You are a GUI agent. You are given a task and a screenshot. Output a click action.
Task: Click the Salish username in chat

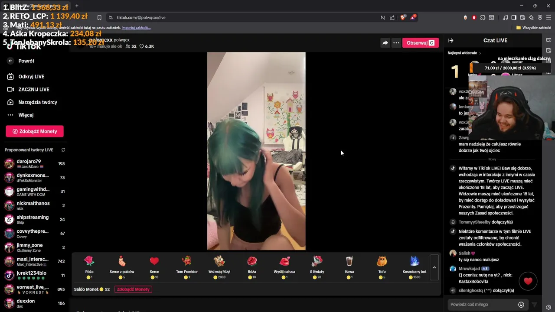(464, 253)
